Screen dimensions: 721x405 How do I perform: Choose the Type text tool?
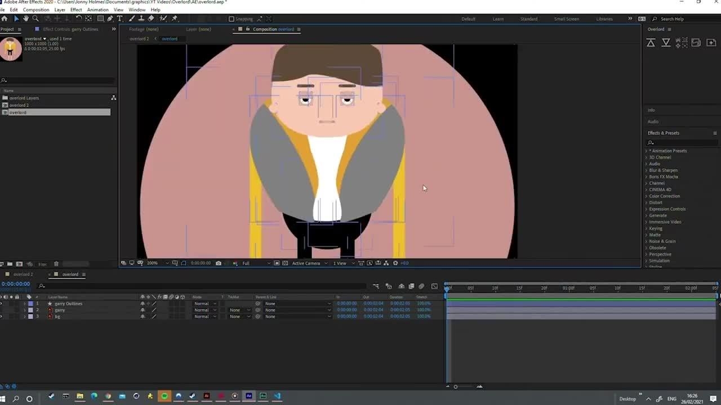coord(120,19)
